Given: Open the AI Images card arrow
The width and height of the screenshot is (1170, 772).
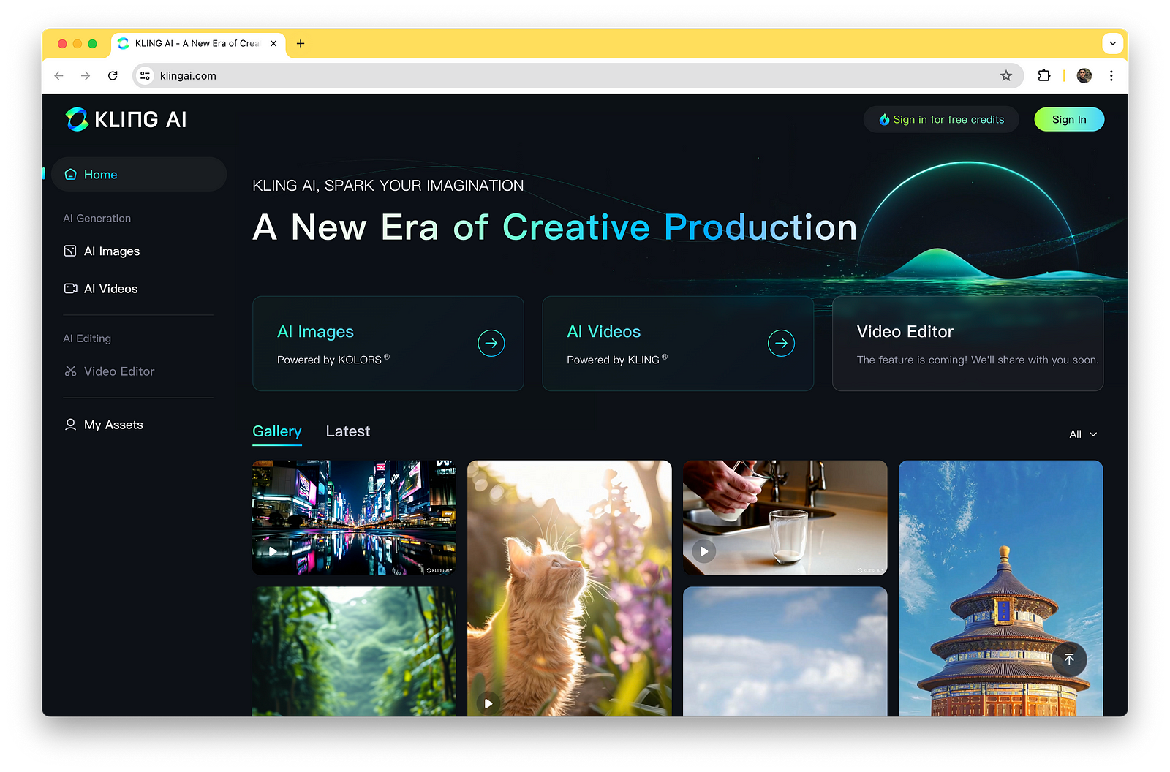Looking at the screenshot, I should point(491,343).
